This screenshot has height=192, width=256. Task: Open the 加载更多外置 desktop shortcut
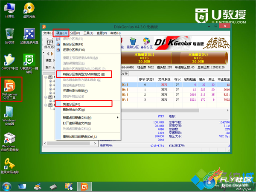click(x=29, y=36)
